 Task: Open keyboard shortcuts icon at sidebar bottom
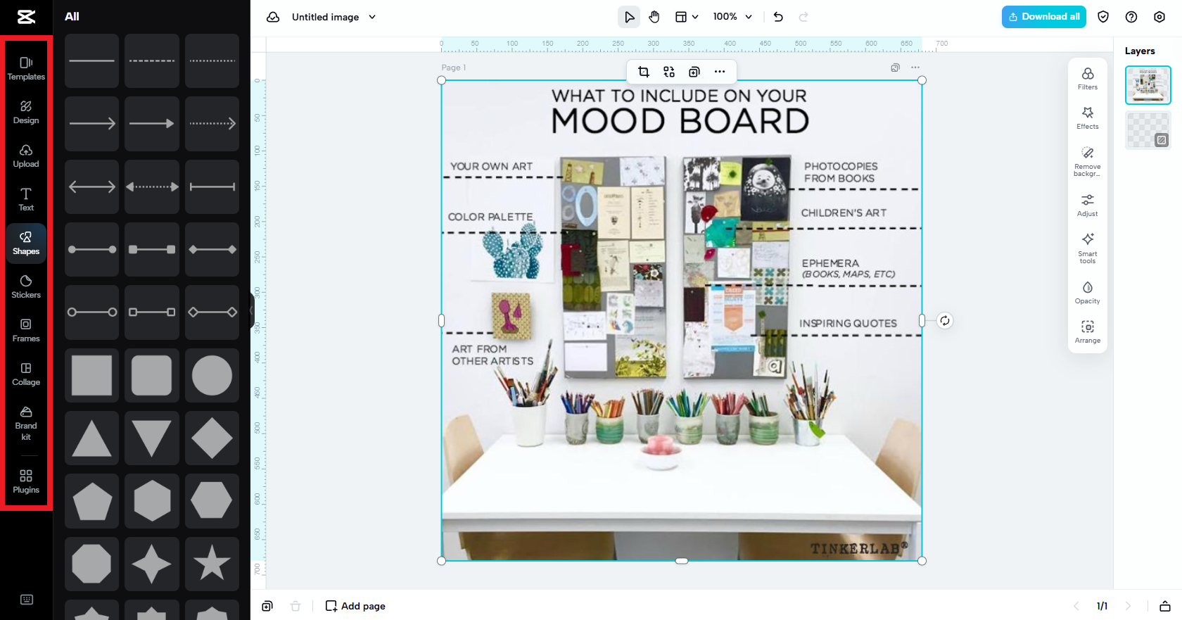click(x=27, y=600)
